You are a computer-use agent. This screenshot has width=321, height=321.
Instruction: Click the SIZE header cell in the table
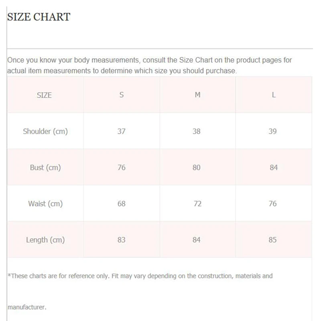(x=44, y=95)
